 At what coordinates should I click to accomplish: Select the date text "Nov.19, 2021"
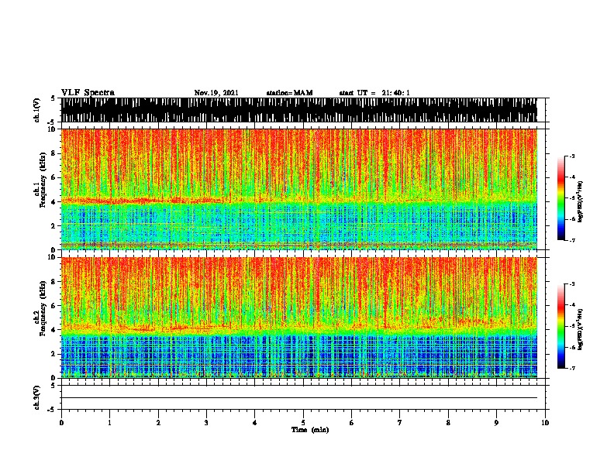(216, 93)
